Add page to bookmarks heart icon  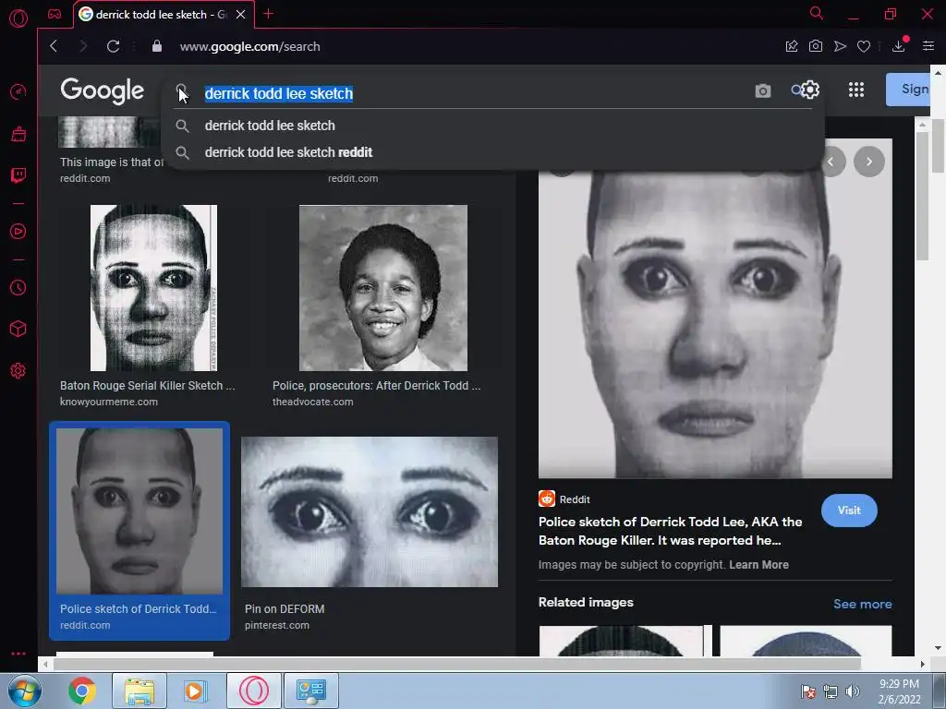click(x=864, y=46)
